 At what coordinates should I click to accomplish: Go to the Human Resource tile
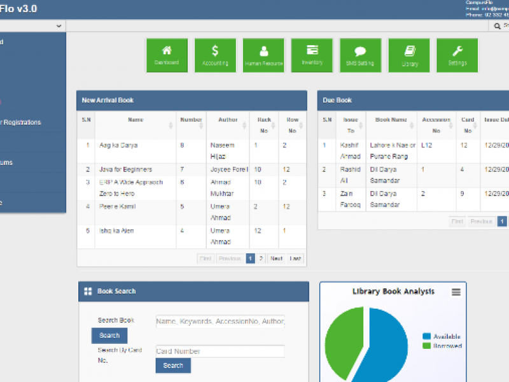263,55
